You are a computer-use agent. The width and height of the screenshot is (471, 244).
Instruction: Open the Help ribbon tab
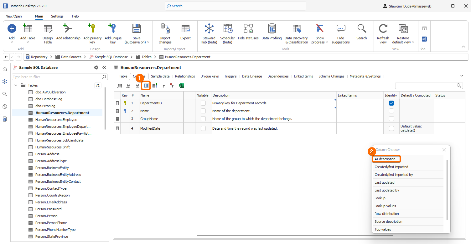coord(75,16)
